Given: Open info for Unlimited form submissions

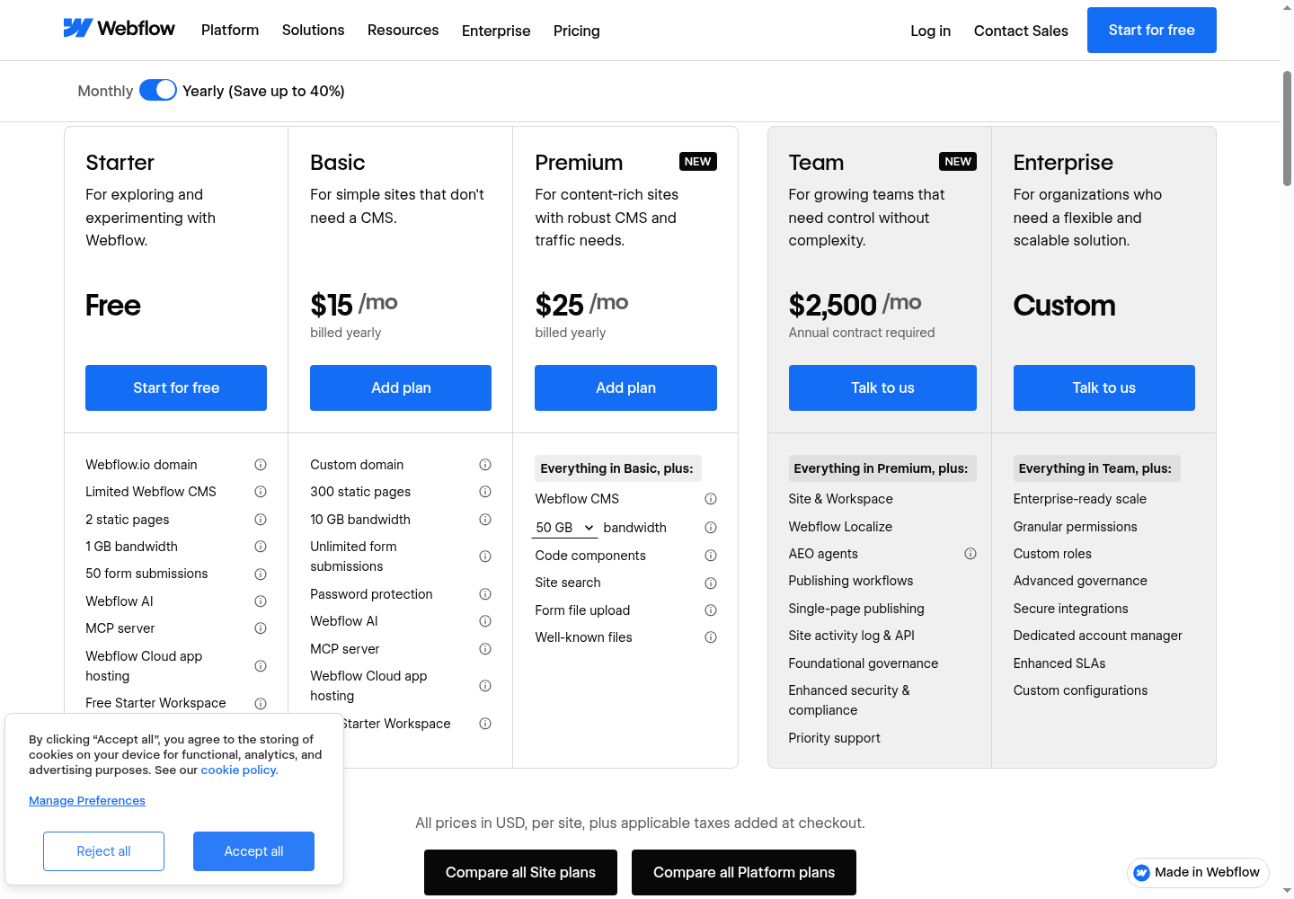Looking at the screenshot, I should (485, 556).
